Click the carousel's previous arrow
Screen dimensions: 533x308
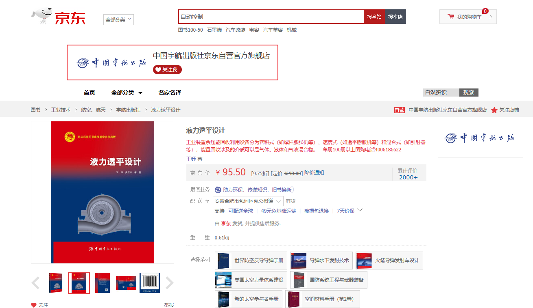click(35, 283)
